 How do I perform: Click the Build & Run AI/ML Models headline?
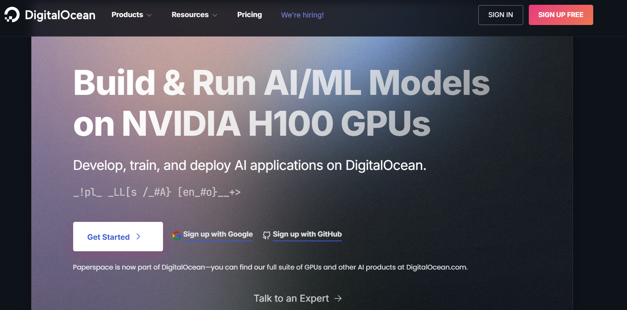(281, 83)
